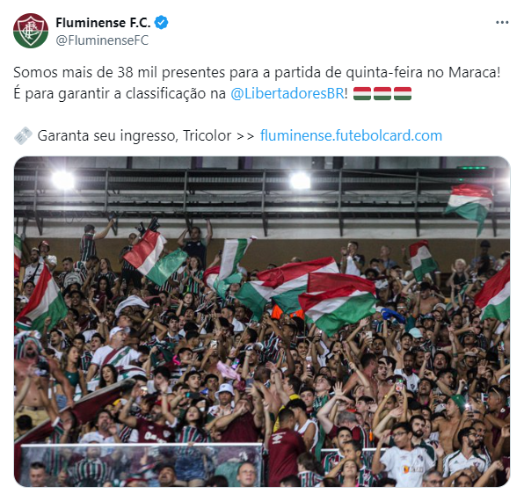Viewport: 524px width, 501px height.
Task: Click the first tricolor flag emoji
Action: pyautogui.click(x=362, y=93)
